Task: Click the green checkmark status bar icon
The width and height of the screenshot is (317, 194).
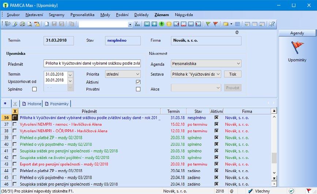Action: [291, 191]
